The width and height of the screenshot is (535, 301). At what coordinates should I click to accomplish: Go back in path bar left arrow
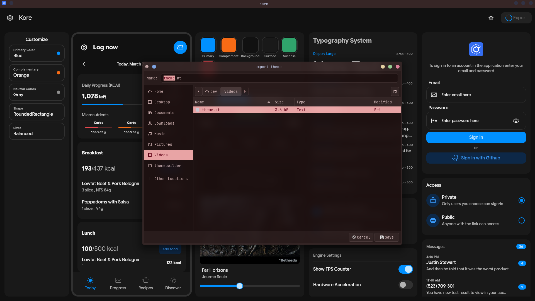(x=199, y=91)
